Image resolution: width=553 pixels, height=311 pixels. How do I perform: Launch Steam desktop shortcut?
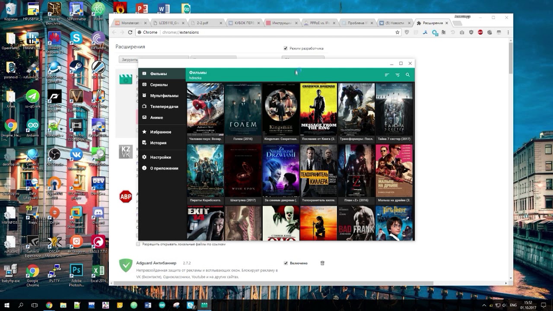(x=76, y=70)
